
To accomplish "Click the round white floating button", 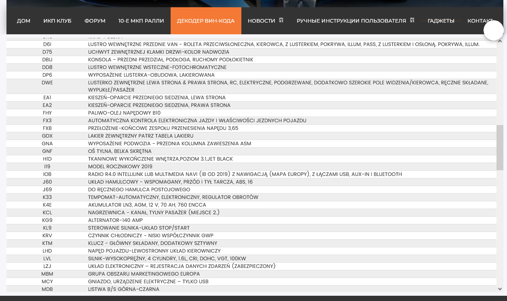I will tap(494, 30).
